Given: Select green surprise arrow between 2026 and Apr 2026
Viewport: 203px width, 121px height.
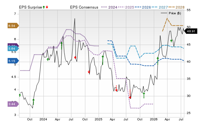Looking at the screenshot, I should point(158,61).
